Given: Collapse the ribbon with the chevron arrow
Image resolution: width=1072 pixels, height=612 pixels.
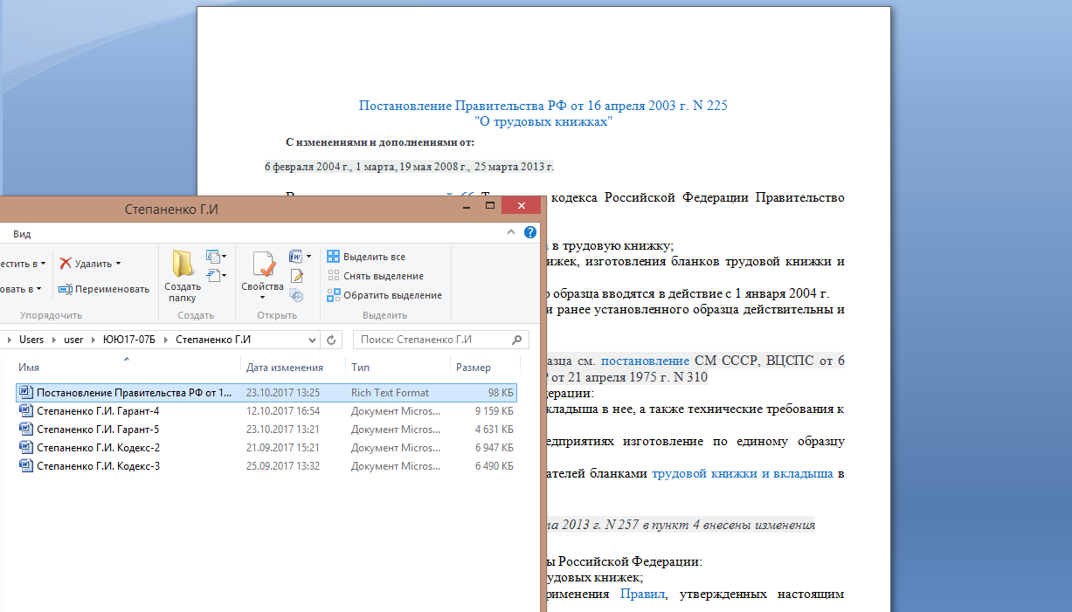Looking at the screenshot, I should click(512, 233).
